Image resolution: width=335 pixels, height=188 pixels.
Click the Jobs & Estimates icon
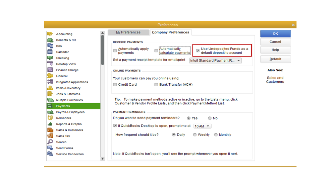50,94
